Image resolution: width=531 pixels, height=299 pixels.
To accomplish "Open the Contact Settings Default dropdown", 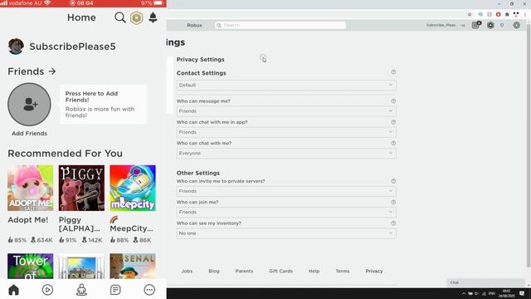I will pyautogui.click(x=286, y=85).
